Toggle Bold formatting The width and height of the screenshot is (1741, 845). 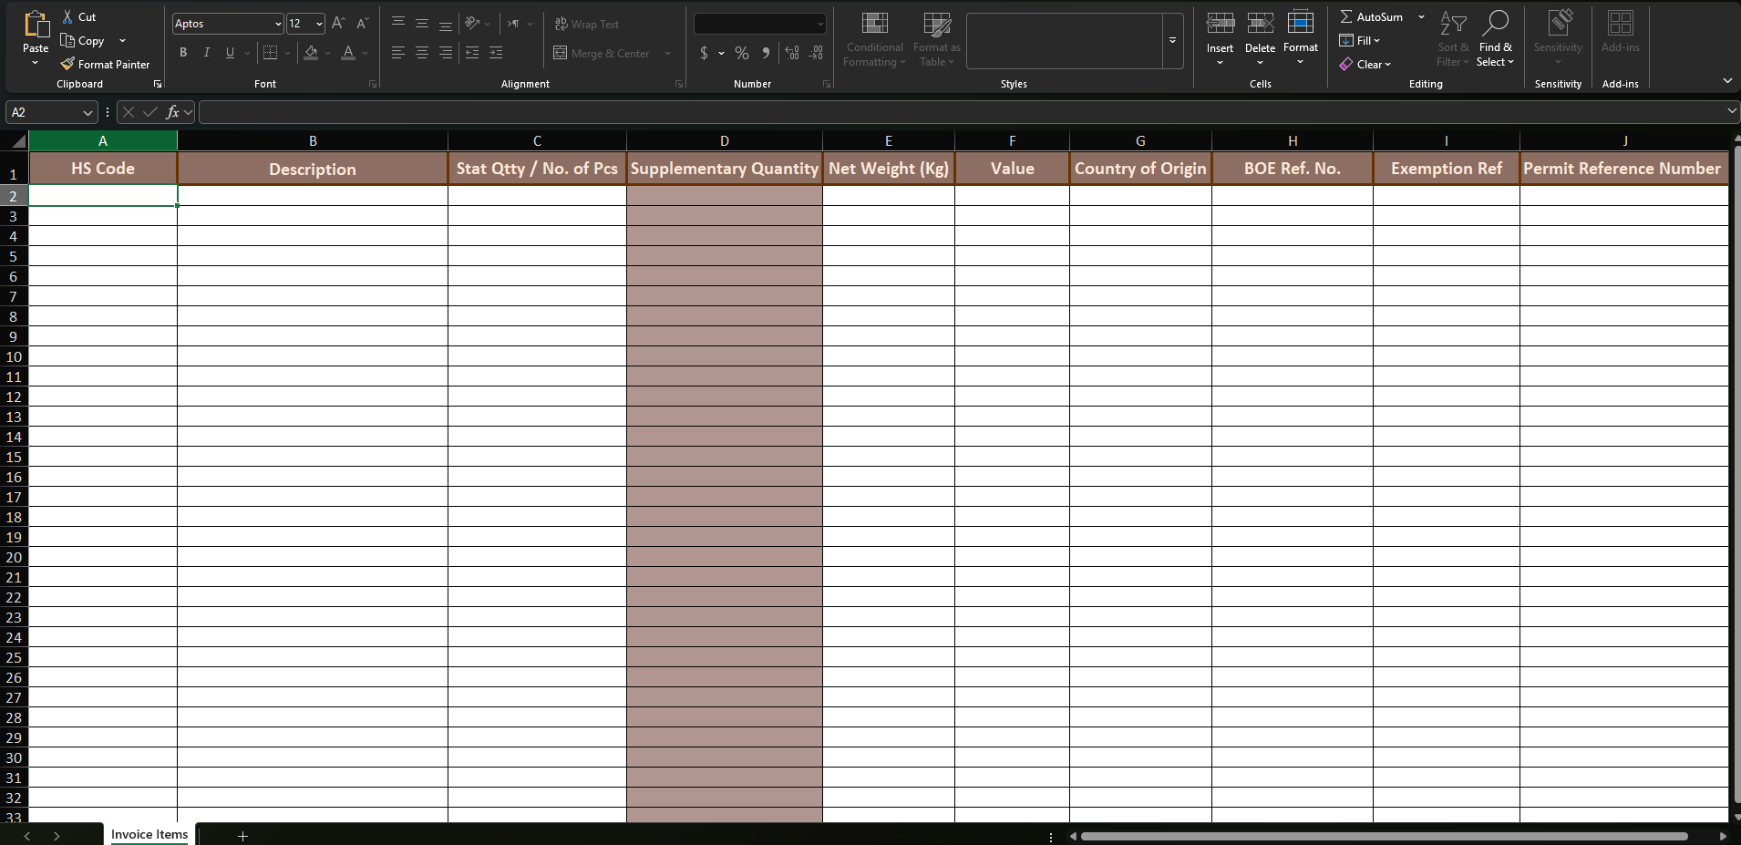tap(183, 53)
